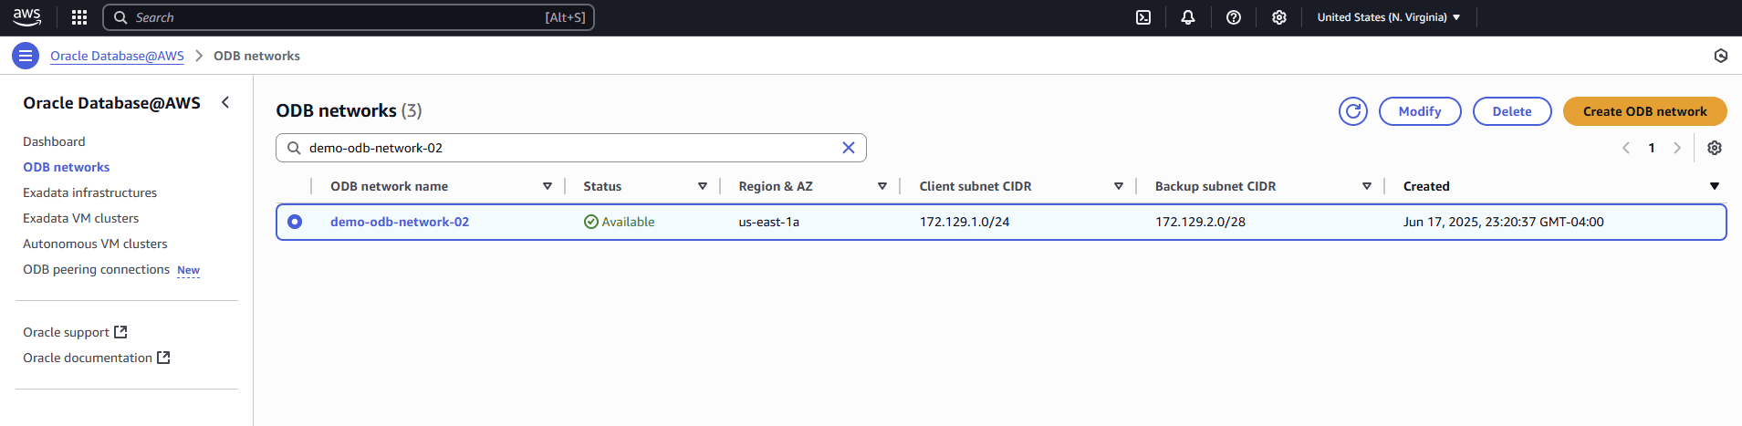Open ODB networks in the side navigation
Image resolution: width=1742 pixels, height=426 pixels.
coord(67,167)
